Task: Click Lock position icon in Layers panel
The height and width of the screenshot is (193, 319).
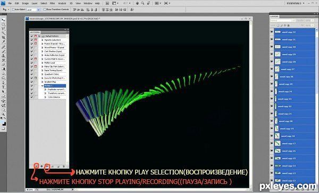Action: click(285, 25)
